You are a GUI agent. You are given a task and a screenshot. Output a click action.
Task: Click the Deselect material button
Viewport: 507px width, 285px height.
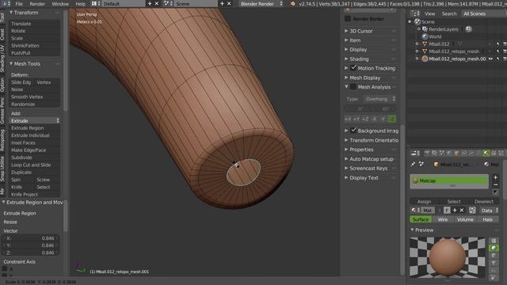tap(484, 201)
